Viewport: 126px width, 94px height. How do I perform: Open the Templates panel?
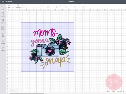[x=3, y=14]
